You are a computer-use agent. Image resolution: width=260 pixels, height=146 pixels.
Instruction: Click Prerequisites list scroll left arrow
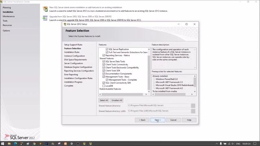tap(153, 94)
